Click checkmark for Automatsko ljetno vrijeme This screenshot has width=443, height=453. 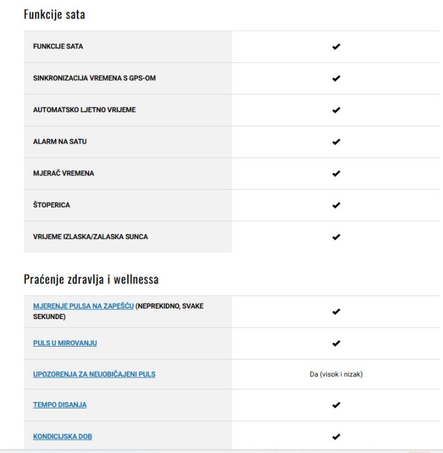tap(336, 110)
